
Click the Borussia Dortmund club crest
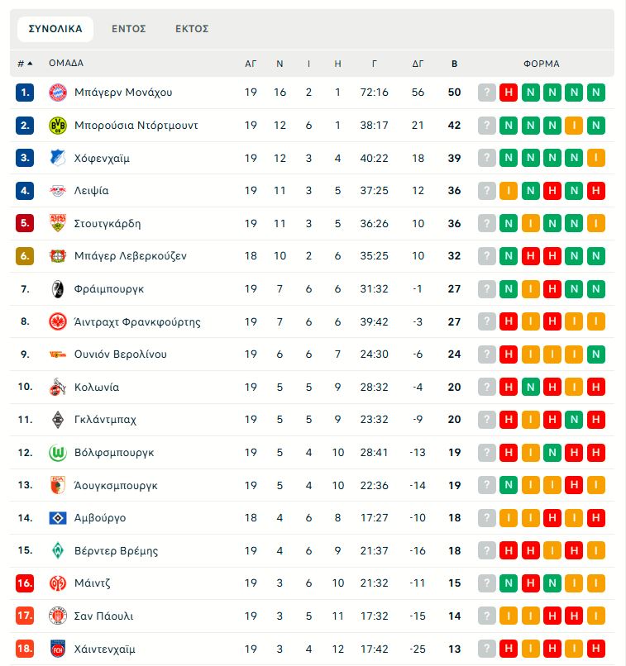pyautogui.click(x=55, y=126)
